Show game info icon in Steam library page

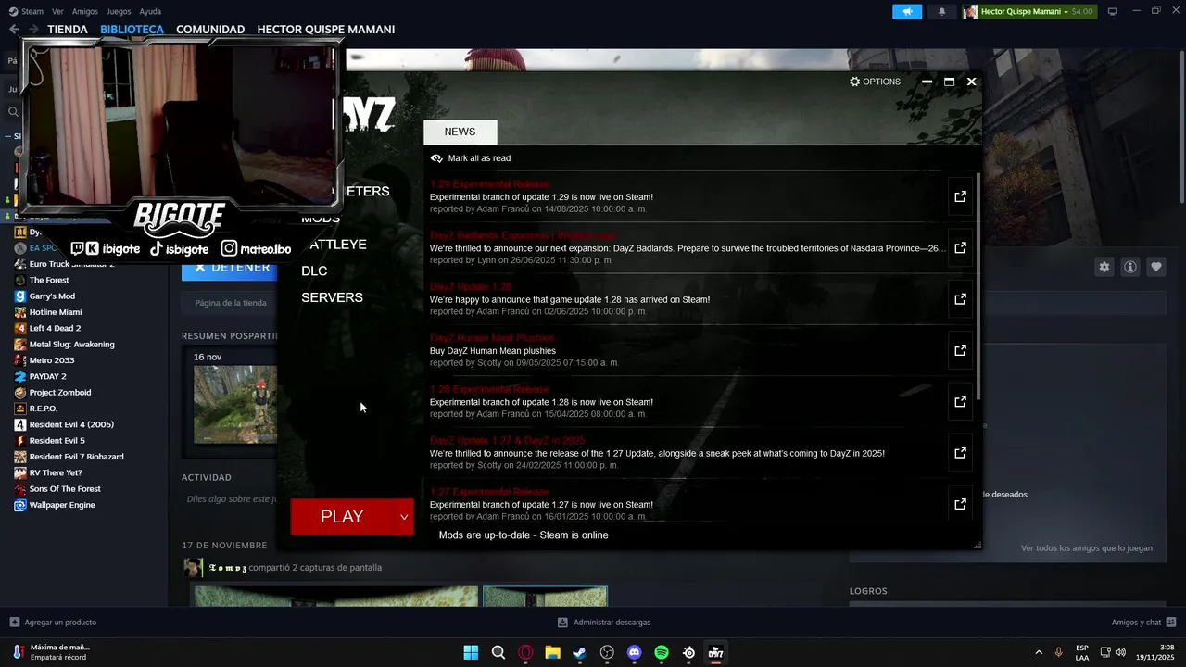click(1130, 267)
